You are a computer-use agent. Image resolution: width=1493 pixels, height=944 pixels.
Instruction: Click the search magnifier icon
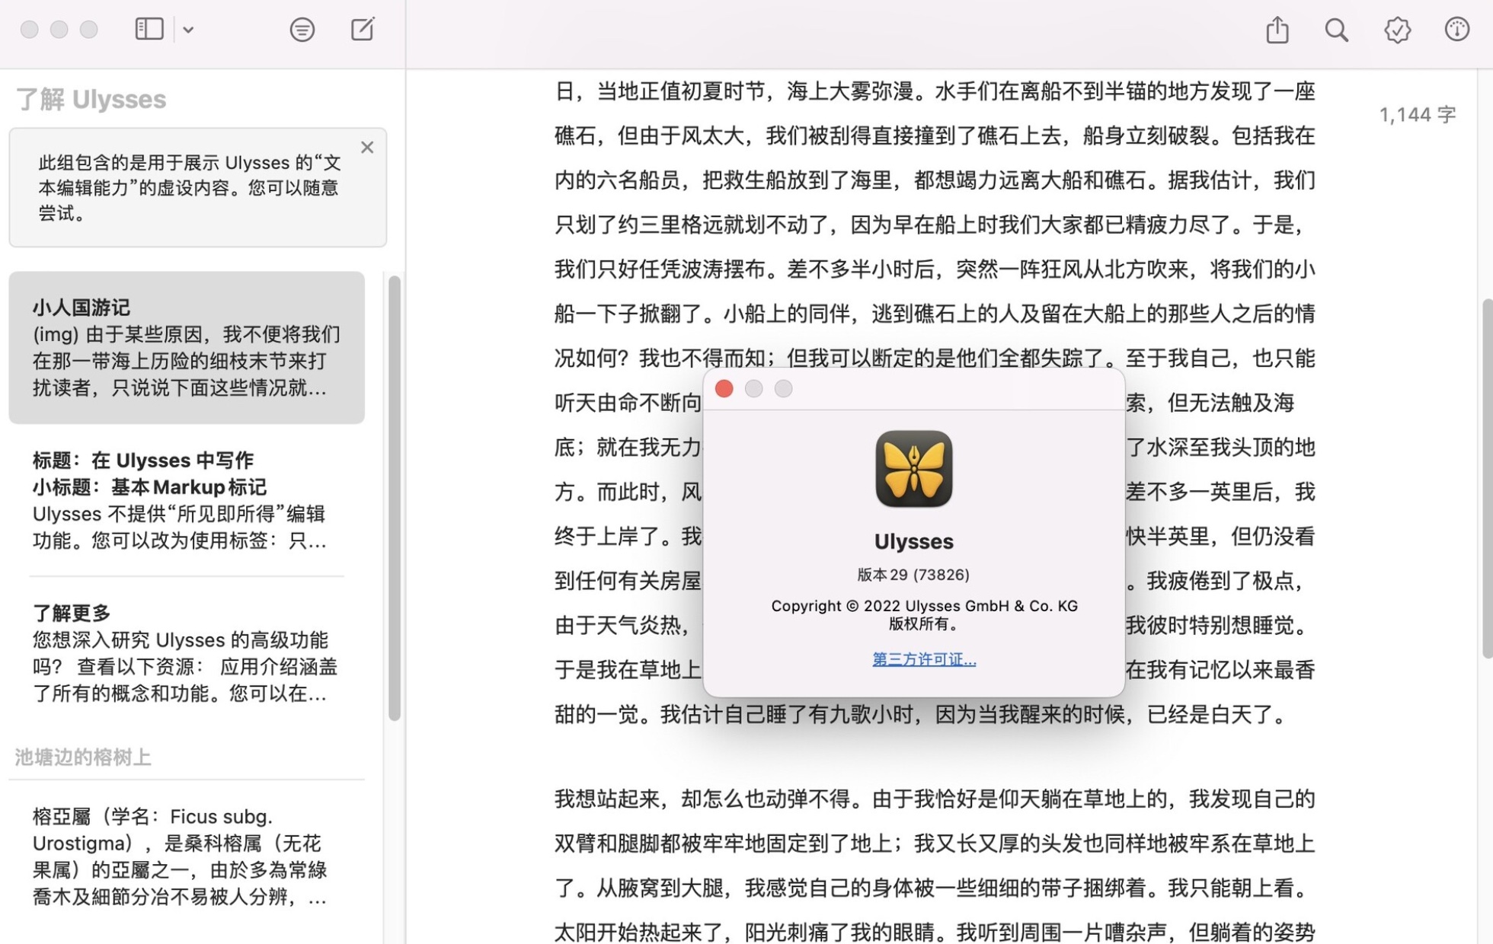(x=1336, y=30)
